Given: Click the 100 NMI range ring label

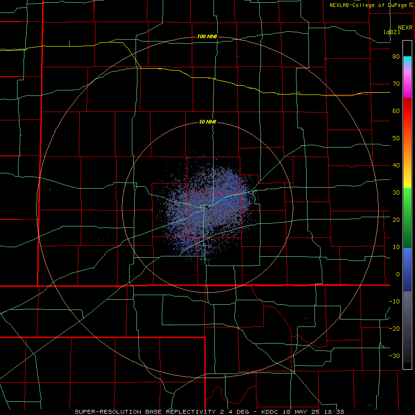Looking at the screenshot, I should [207, 36].
